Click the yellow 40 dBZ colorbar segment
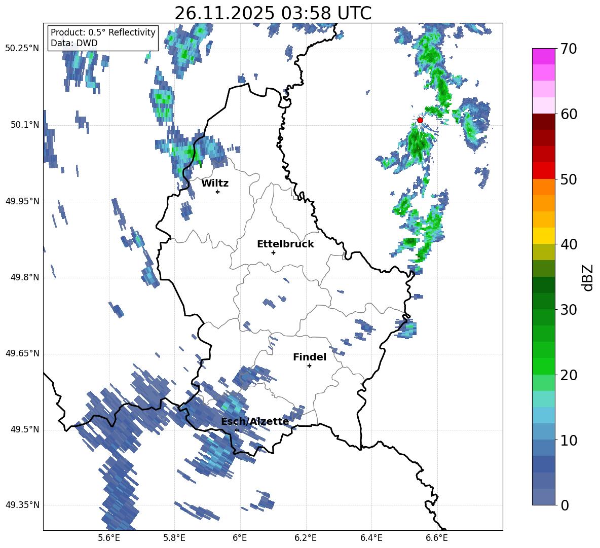 click(543, 236)
